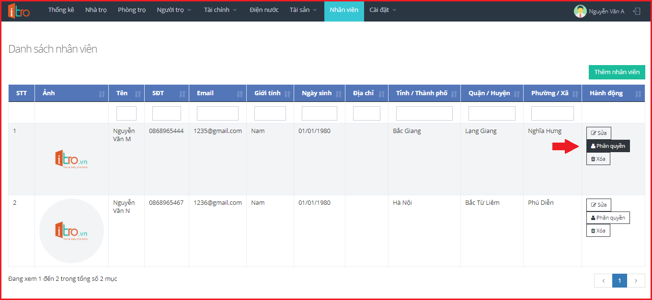
Task: Sort table by Tên column arrows
Action: 138,94
